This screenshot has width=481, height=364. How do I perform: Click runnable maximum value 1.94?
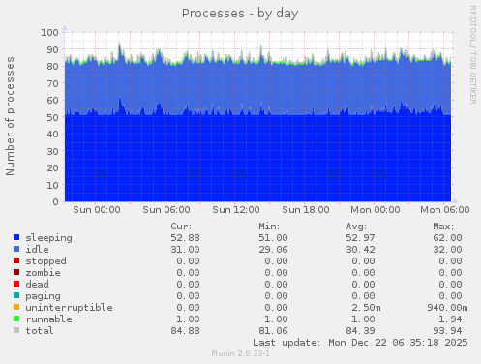click(x=450, y=319)
